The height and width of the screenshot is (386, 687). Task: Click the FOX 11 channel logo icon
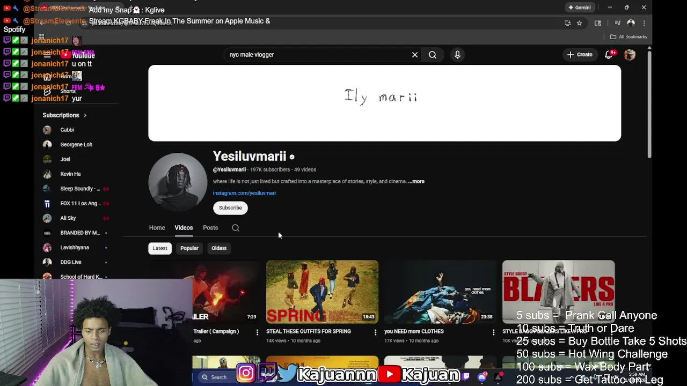[47, 203]
